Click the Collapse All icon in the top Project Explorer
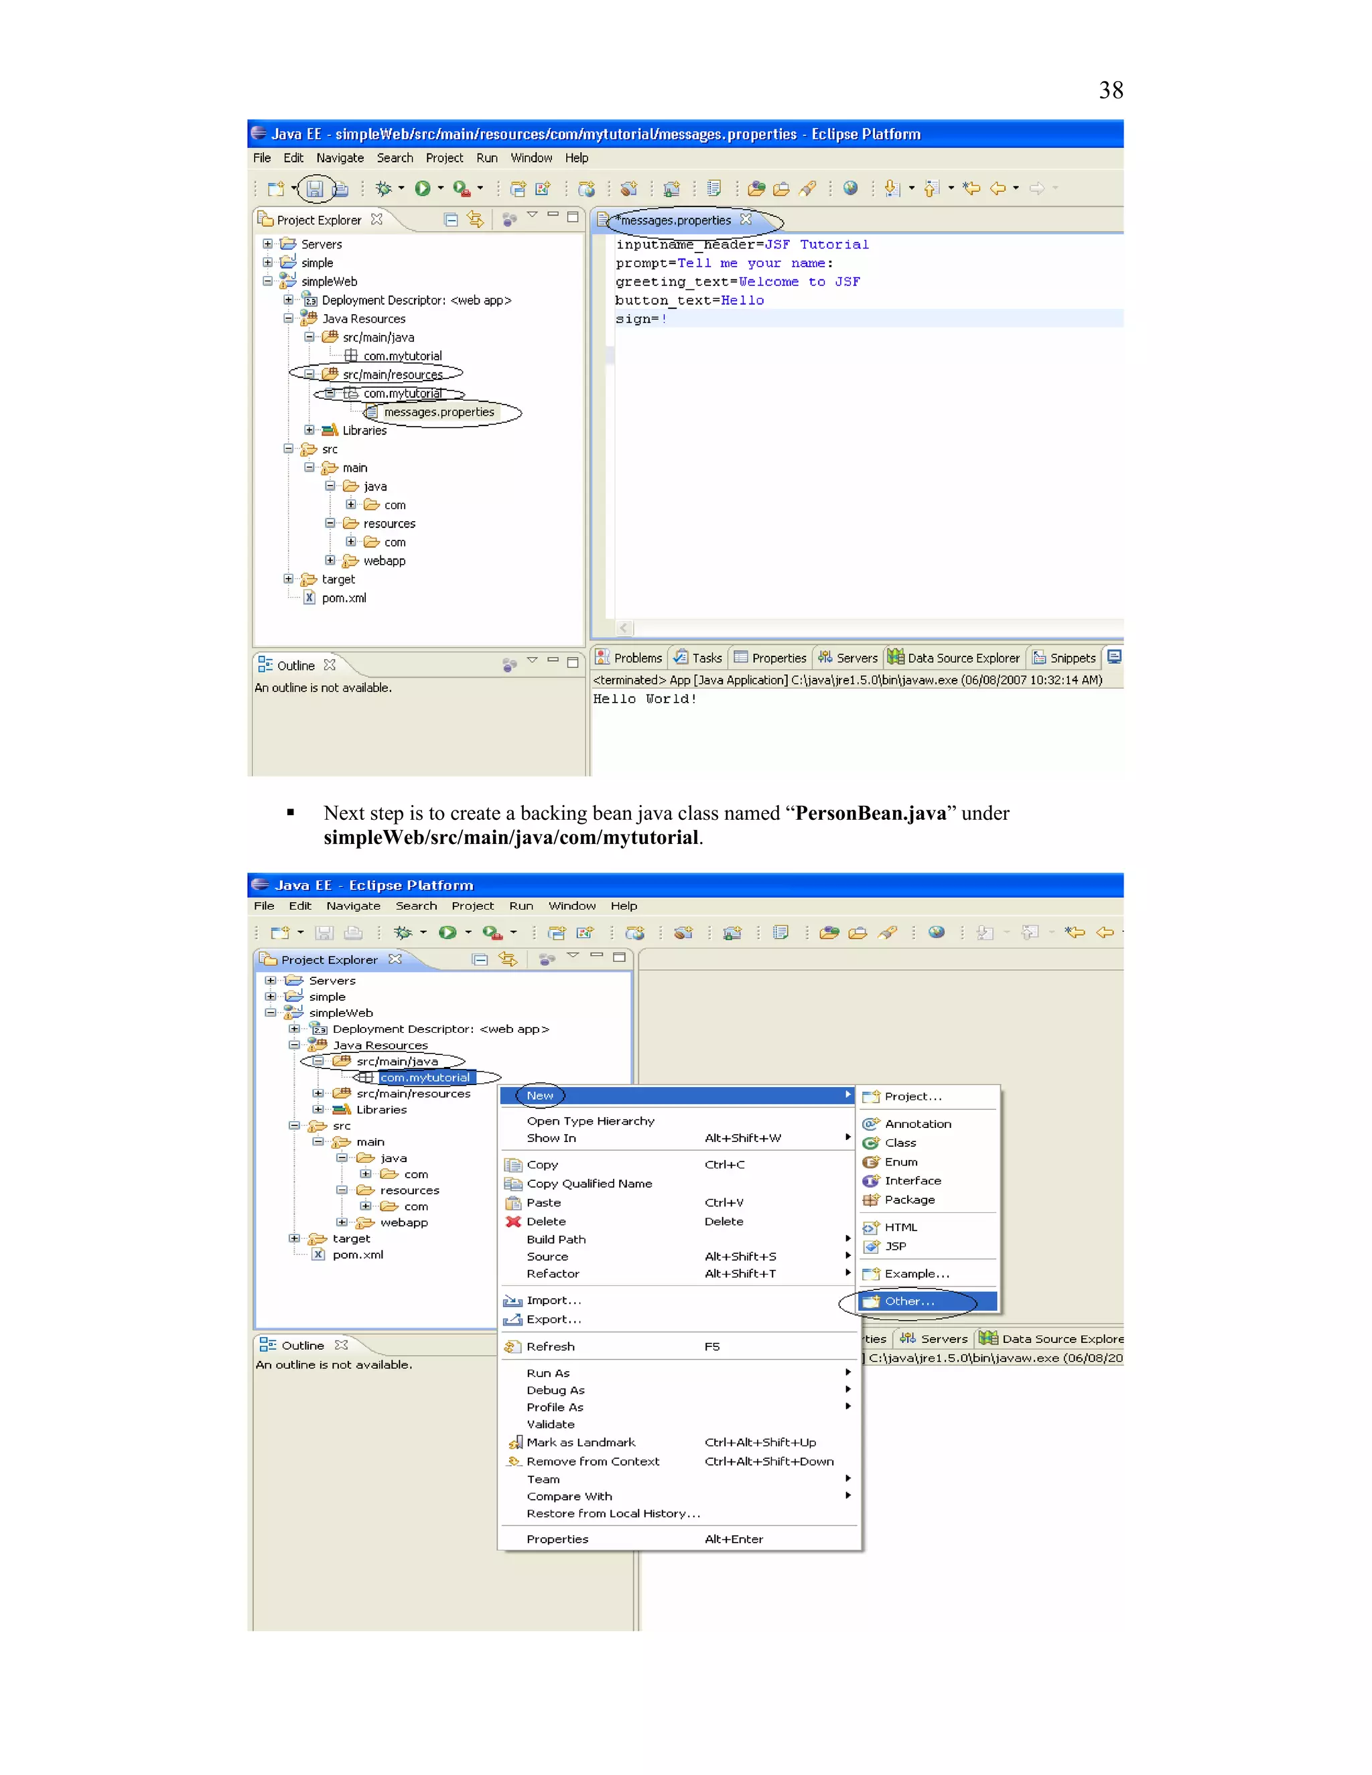 pos(451,220)
